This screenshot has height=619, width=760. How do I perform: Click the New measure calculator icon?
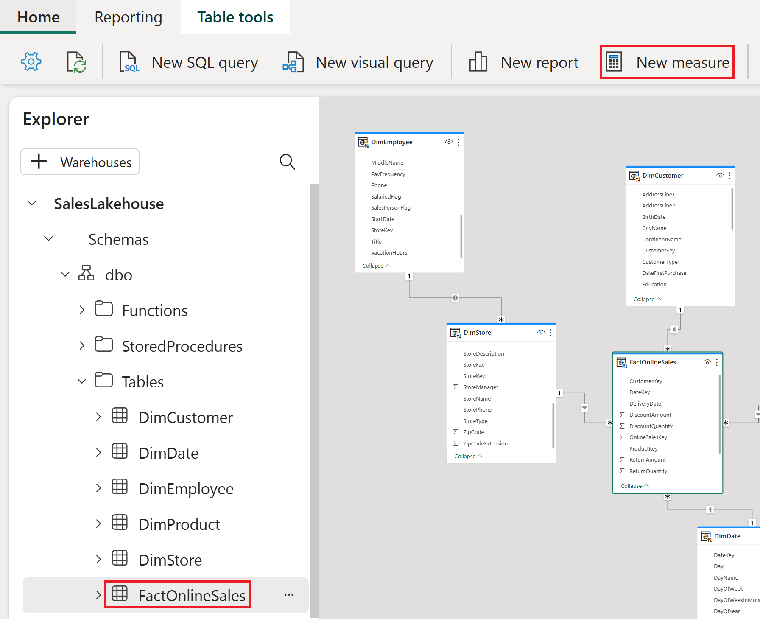click(x=614, y=62)
